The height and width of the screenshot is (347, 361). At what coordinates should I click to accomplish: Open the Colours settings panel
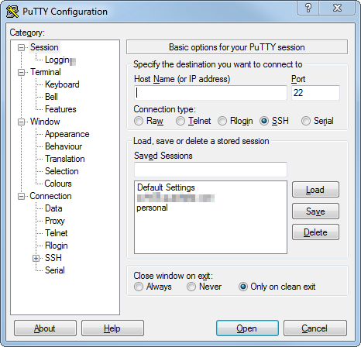pyautogui.click(x=58, y=184)
